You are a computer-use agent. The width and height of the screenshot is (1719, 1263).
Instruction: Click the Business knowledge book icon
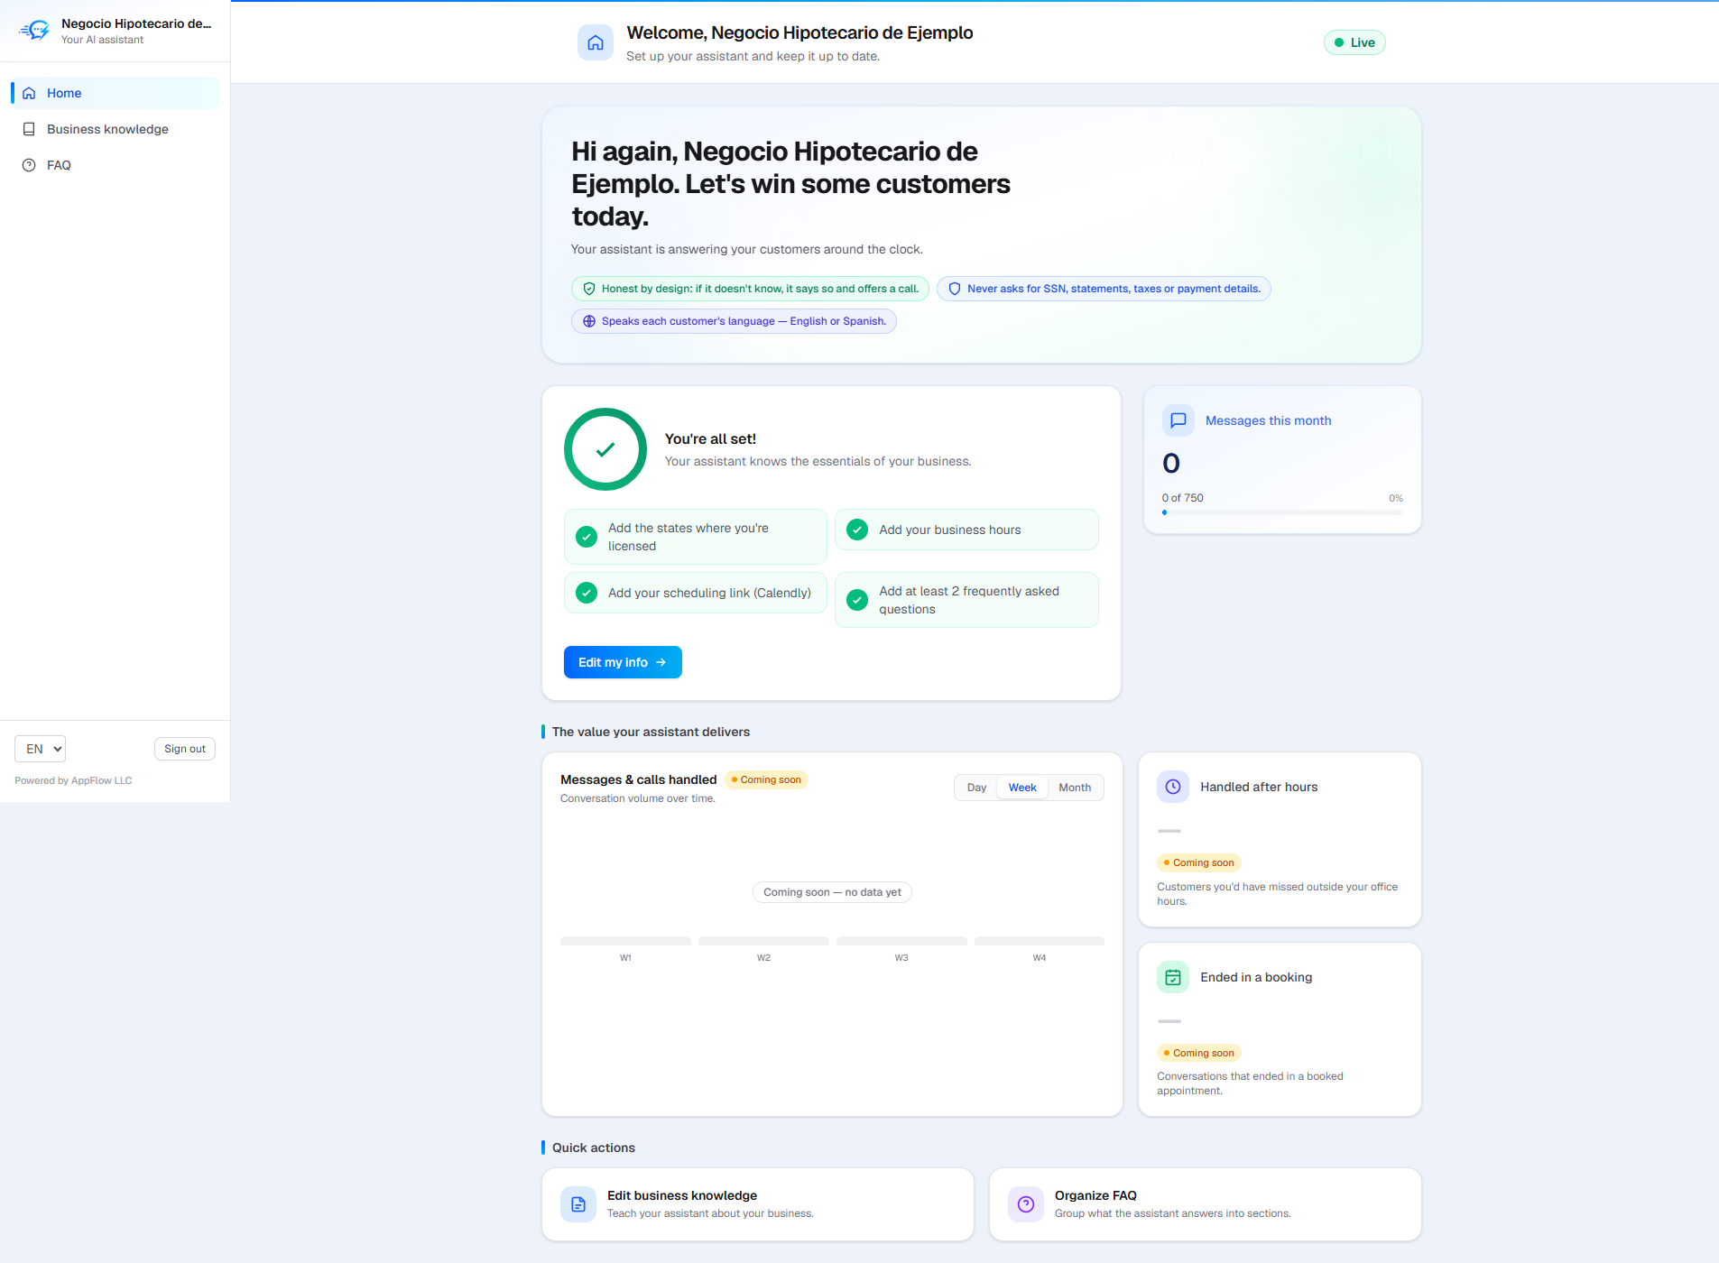click(29, 129)
